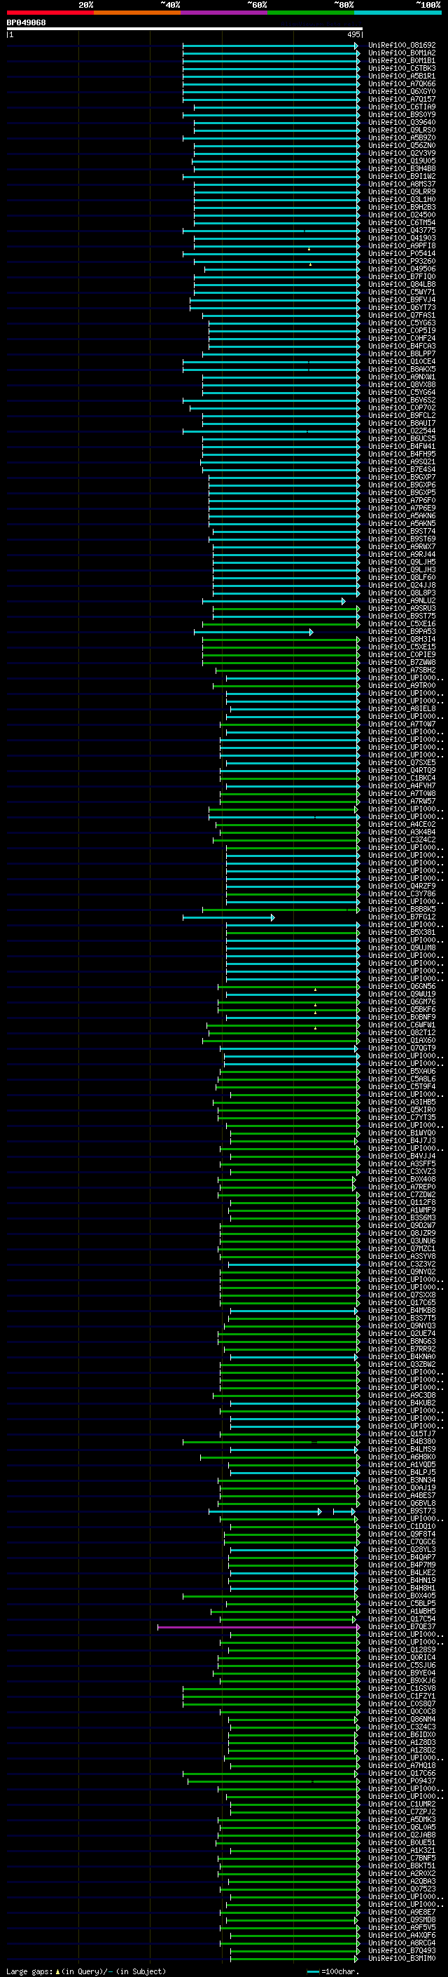This screenshot has width=448, height=1977.
Task: Open hit UniRef100_A5B1R1
Action: [402, 76]
